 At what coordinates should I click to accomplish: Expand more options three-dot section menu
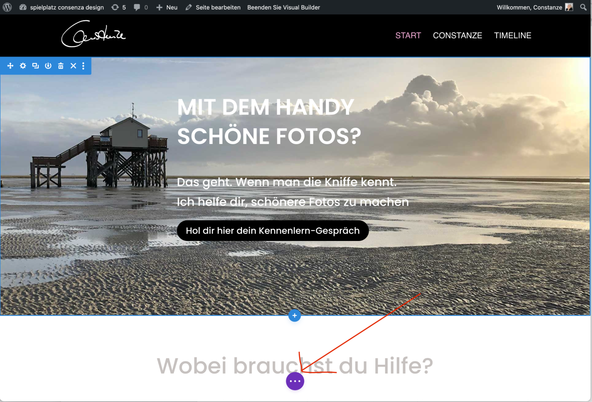[84, 66]
